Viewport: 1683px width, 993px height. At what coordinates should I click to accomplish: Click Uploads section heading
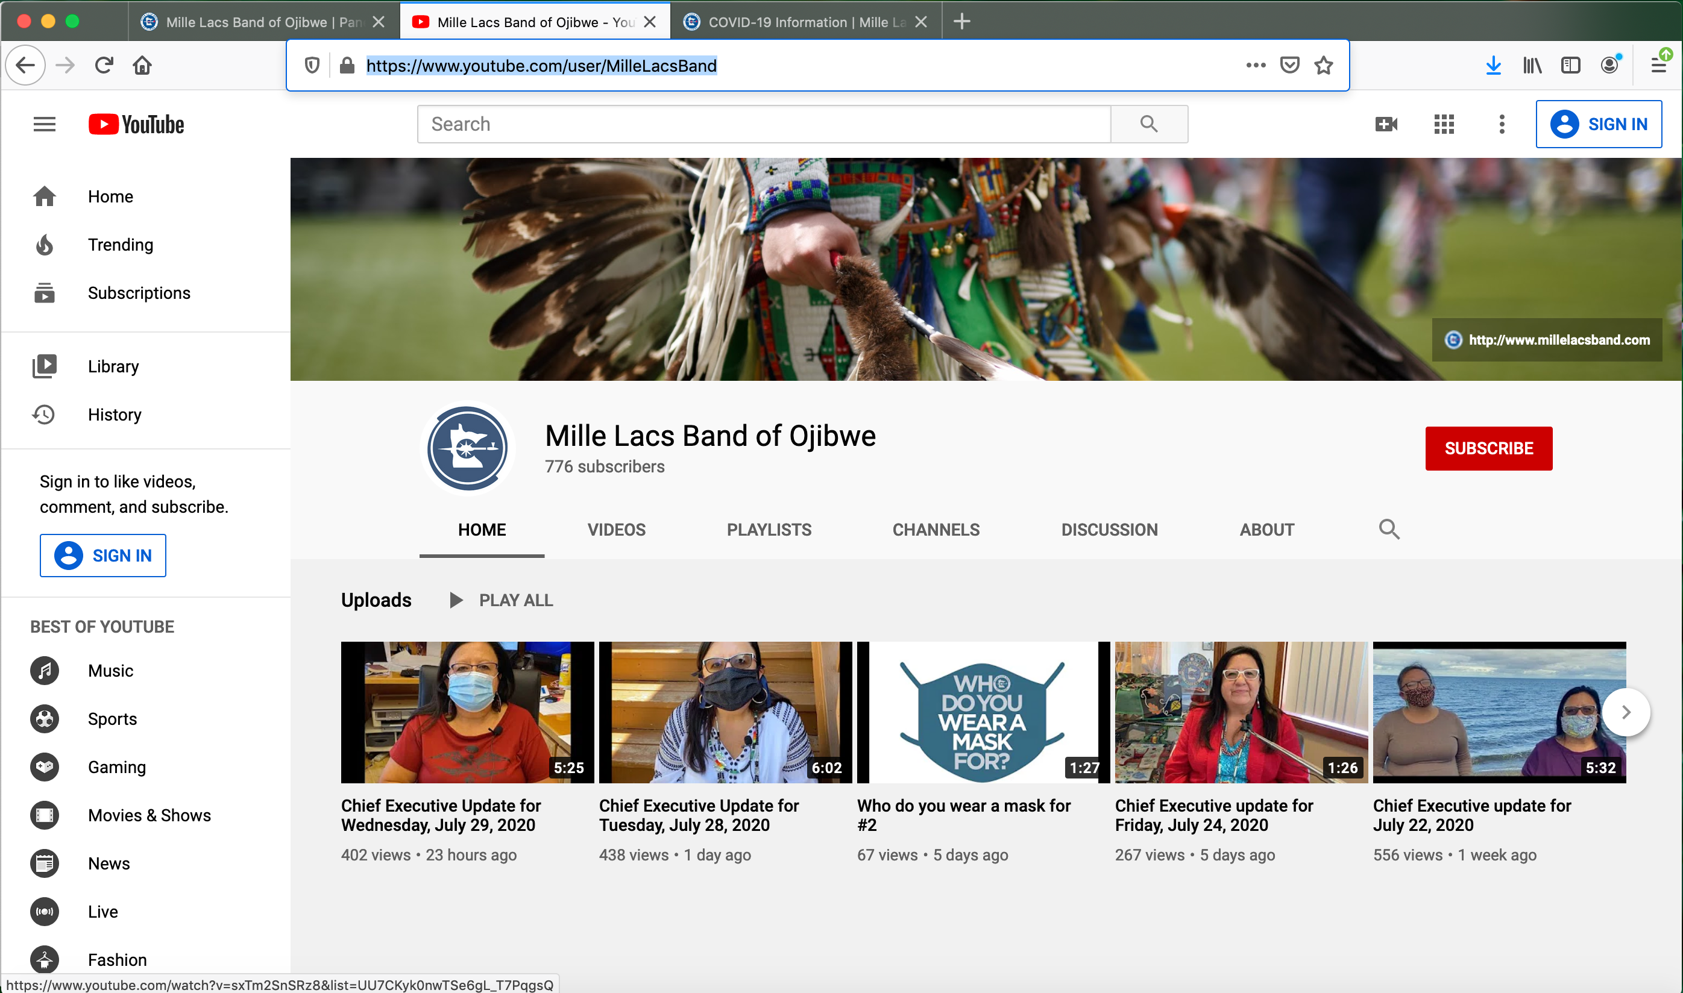(x=376, y=600)
